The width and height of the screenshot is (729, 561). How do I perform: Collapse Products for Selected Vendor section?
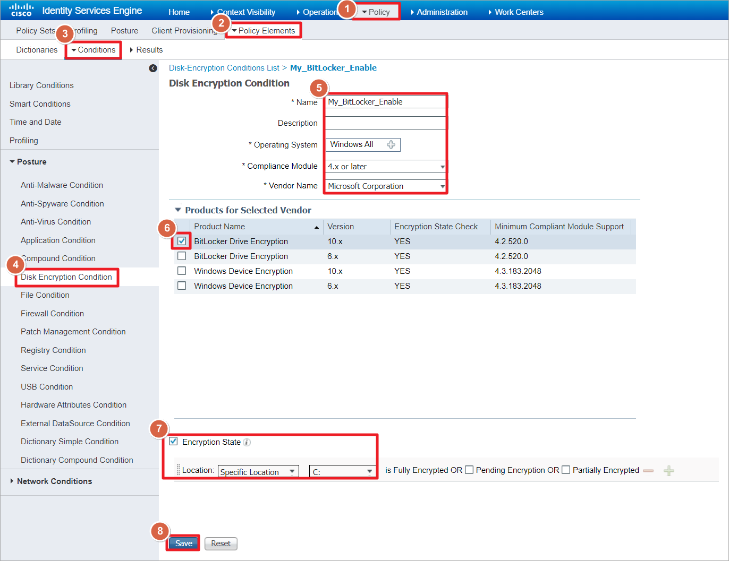[178, 210]
